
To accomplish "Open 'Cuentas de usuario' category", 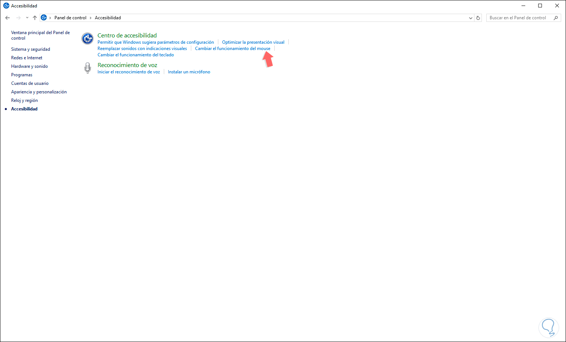I will coord(30,83).
